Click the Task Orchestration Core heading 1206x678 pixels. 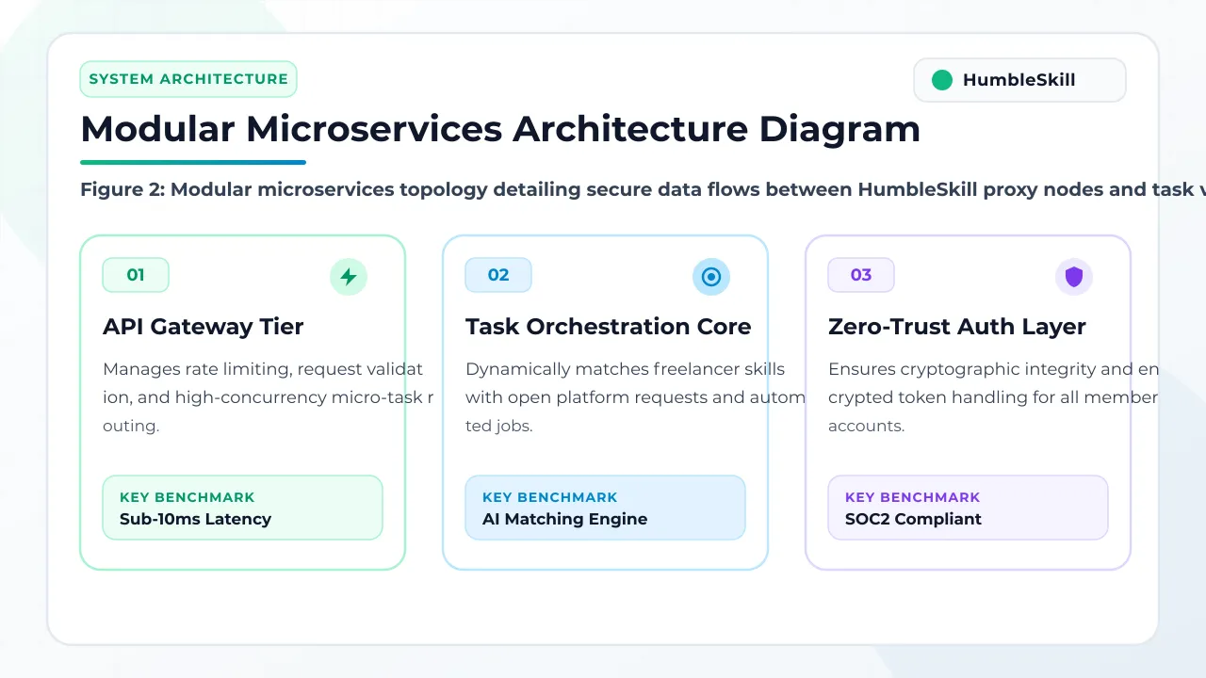click(x=609, y=327)
